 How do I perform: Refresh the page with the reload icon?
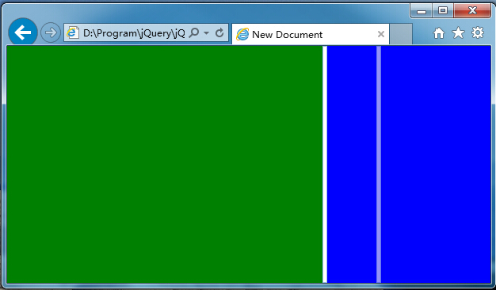219,32
